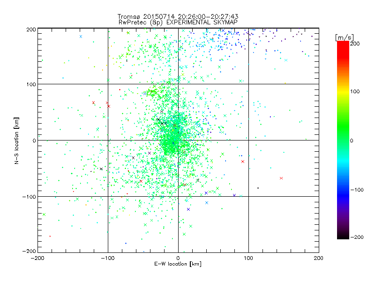Pick the yellow band of the colorbar
The image size is (375, 281).
pyautogui.click(x=343, y=92)
